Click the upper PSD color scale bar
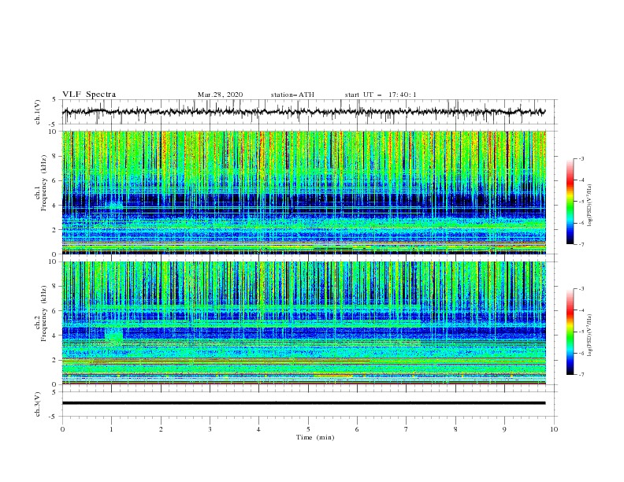This screenshot has height=482, width=624. (570, 202)
